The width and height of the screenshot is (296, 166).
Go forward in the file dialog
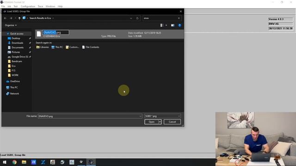pyautogui.click(x=11, y=18)
